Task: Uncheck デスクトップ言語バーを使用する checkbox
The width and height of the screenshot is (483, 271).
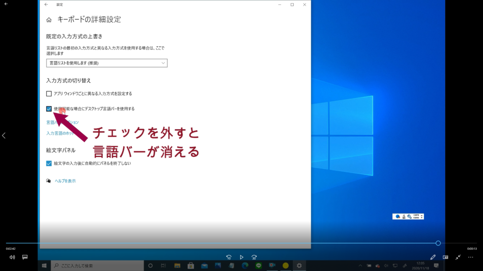Action: tap(49, 109)
